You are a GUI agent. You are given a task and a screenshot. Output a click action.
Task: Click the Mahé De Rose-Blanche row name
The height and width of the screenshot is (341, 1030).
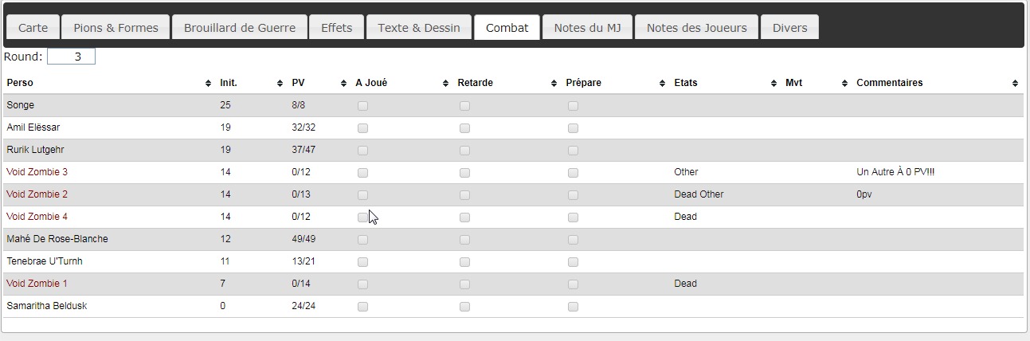[x=57, y=239]
